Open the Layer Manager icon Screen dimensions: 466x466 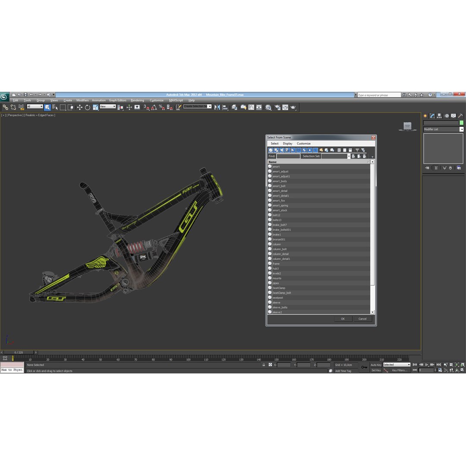pos(234,107)
